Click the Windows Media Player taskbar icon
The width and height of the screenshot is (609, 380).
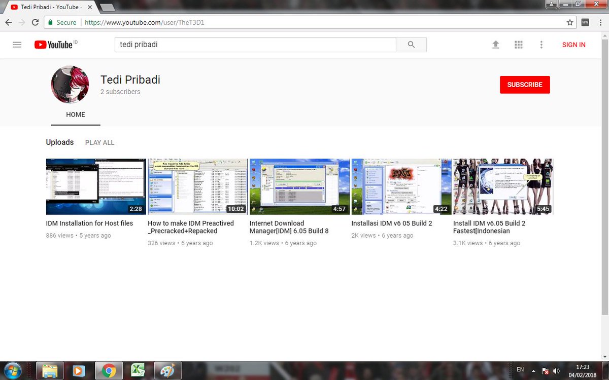(x=79, y=371)
